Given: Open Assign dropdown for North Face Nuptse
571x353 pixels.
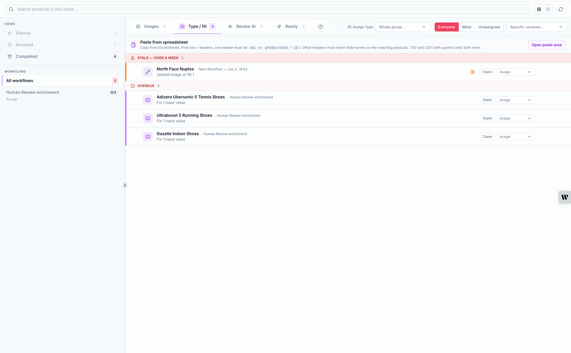Looking at the screenshot, I should point(515,72).
